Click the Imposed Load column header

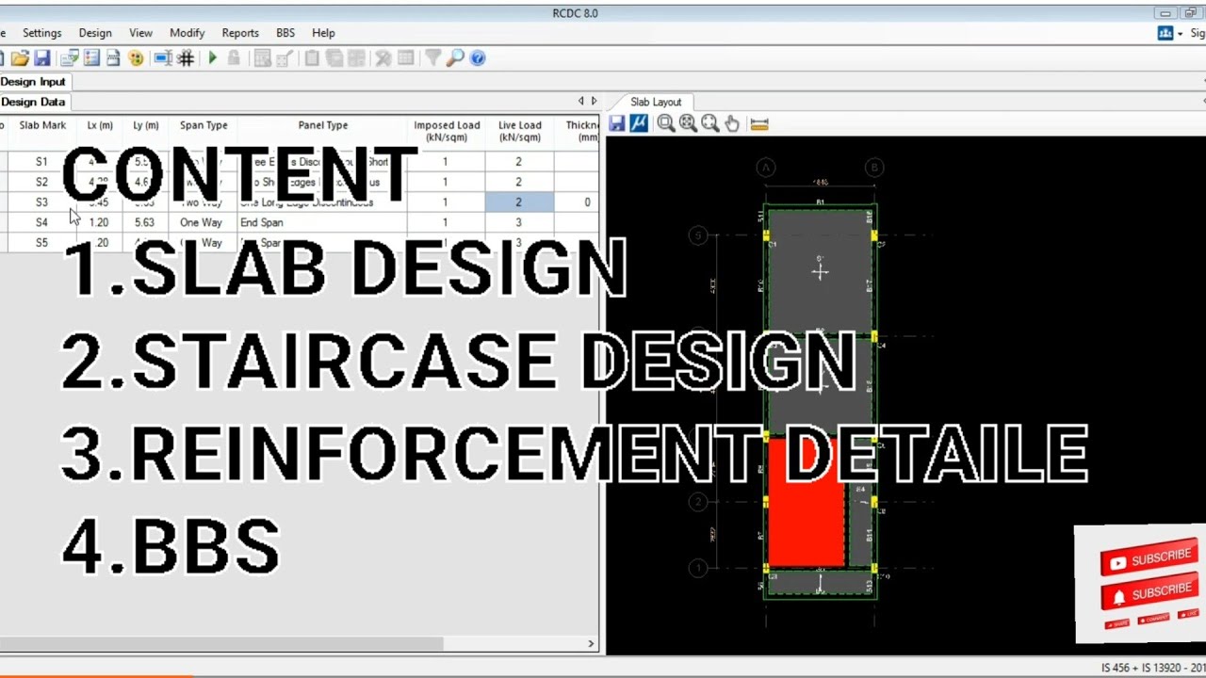(447, 131)
